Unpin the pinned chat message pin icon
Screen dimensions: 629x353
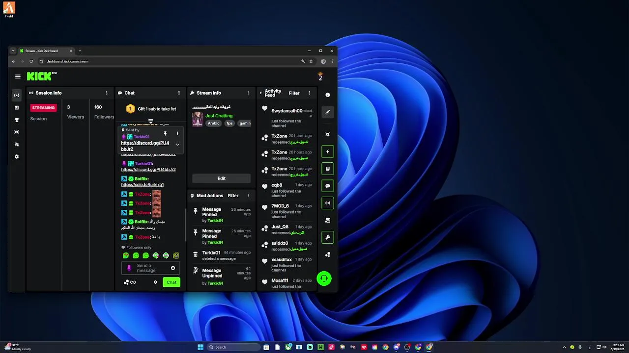166,133
